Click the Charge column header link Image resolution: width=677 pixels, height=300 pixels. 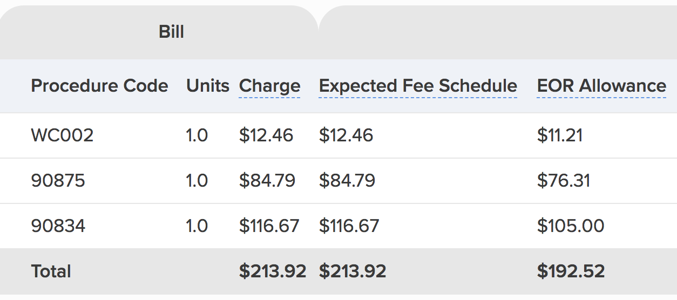[x=269, y=86]
